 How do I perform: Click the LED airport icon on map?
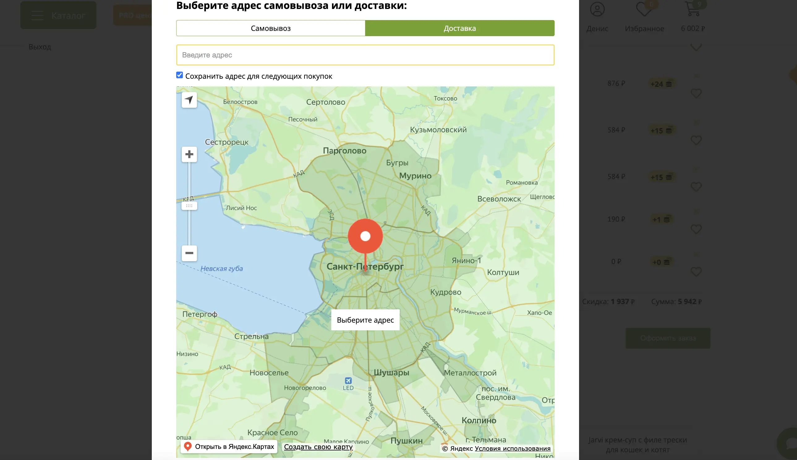(348, 380)
